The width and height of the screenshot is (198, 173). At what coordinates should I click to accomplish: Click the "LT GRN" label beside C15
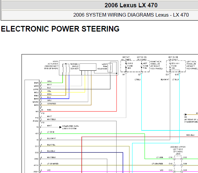point(160,157)
